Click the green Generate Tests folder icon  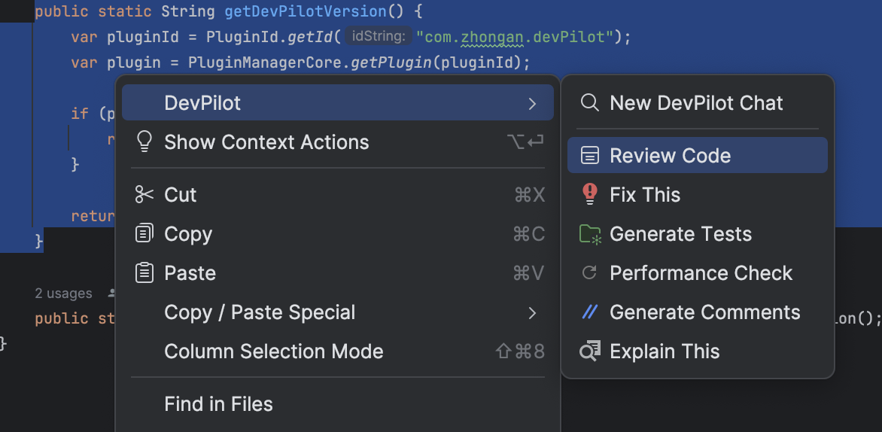pos(590,234)
